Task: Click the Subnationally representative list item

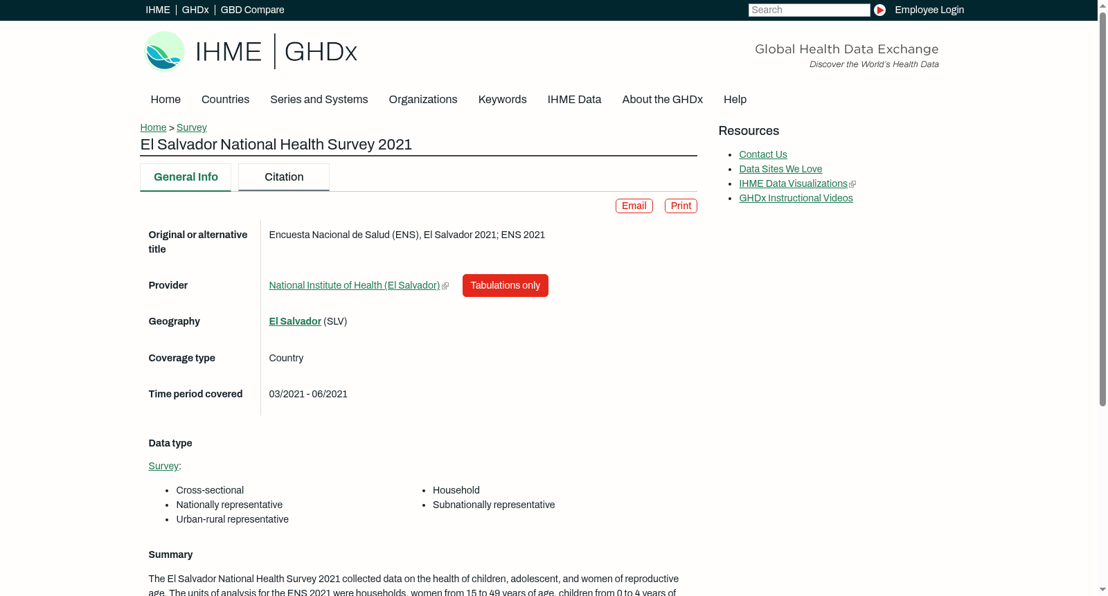Action: click(x=493, y=505)
